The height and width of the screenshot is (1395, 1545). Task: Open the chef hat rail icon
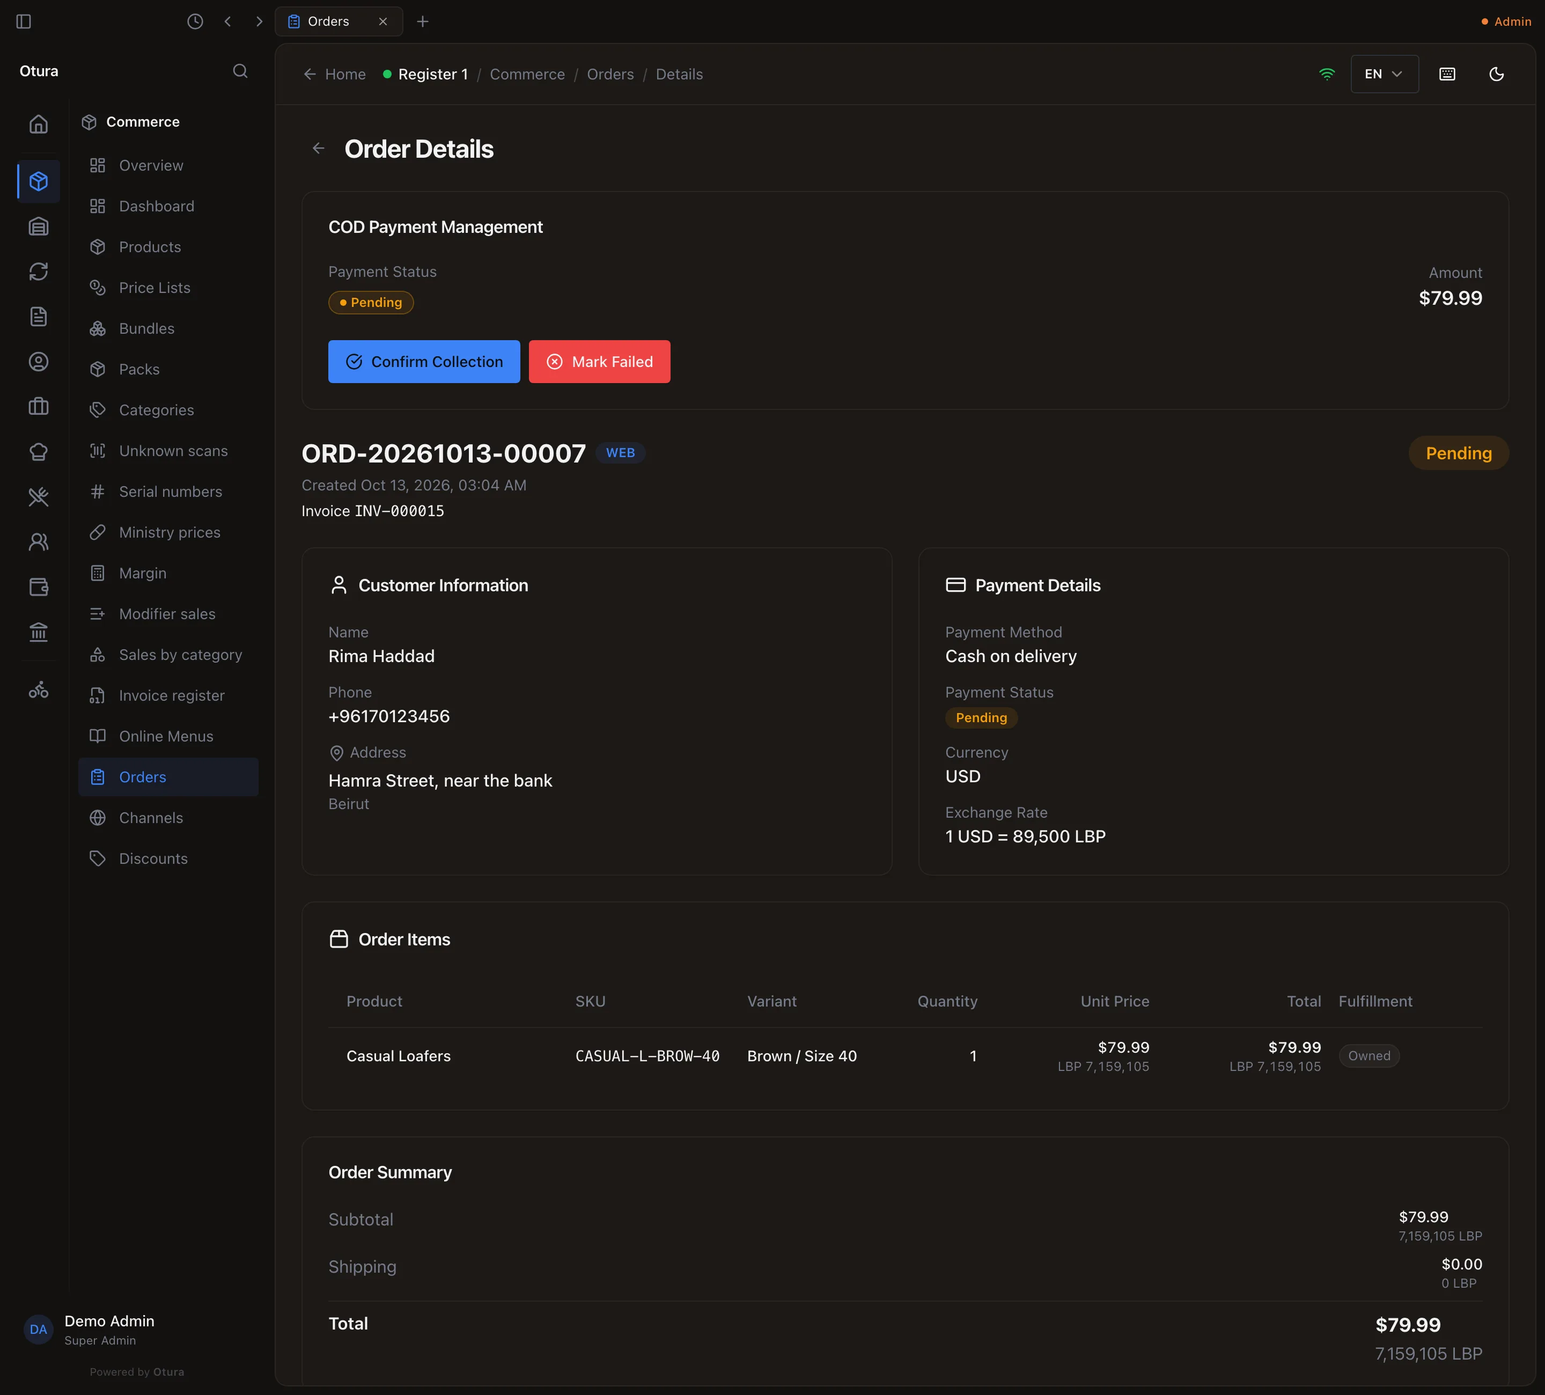(x=38, y=451)
